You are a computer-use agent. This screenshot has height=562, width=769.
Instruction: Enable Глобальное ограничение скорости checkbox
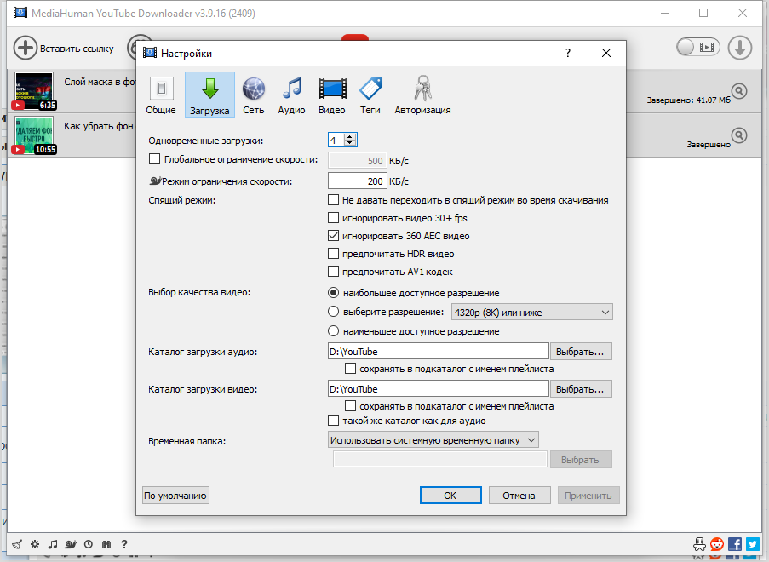(154, 159)
